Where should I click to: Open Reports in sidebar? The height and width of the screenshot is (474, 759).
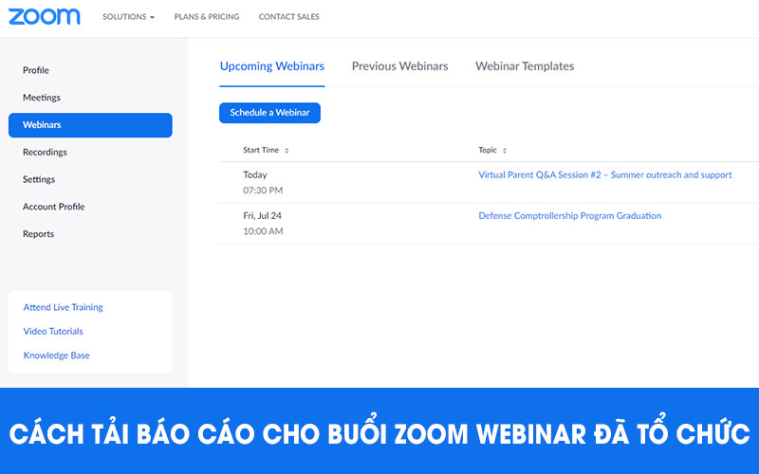point(38,234)
